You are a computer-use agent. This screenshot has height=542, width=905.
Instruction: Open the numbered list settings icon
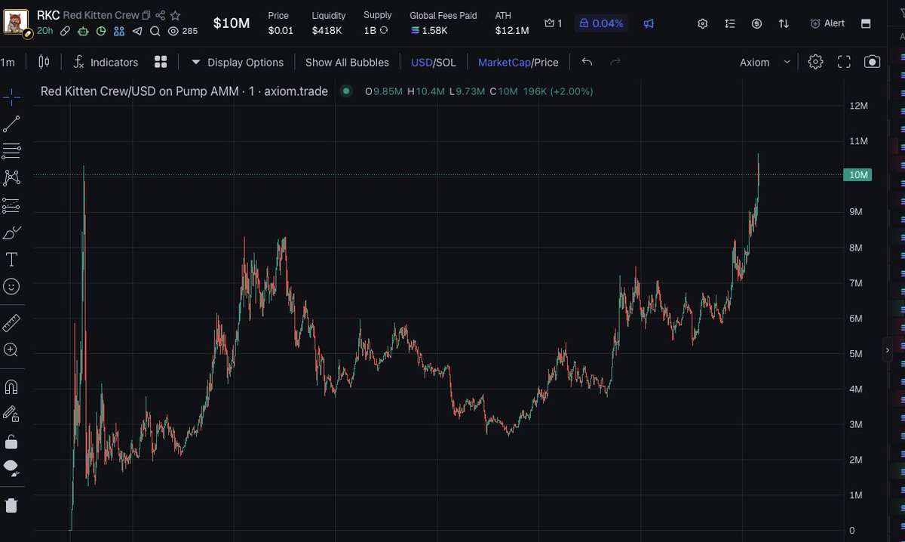click(x=729, y=23)
